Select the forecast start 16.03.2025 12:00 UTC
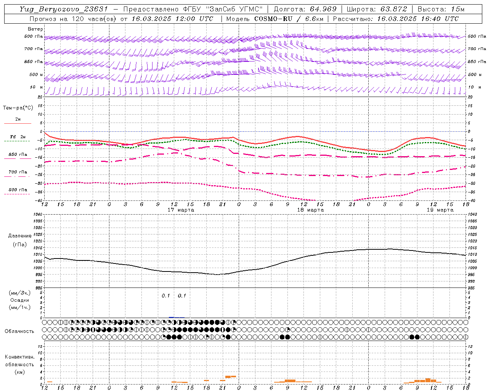 click(172, 19)
